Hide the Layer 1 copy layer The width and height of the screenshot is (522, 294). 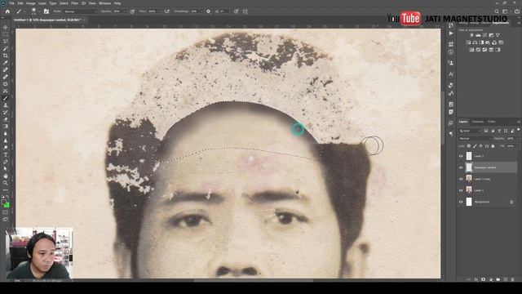pos(461,179)
